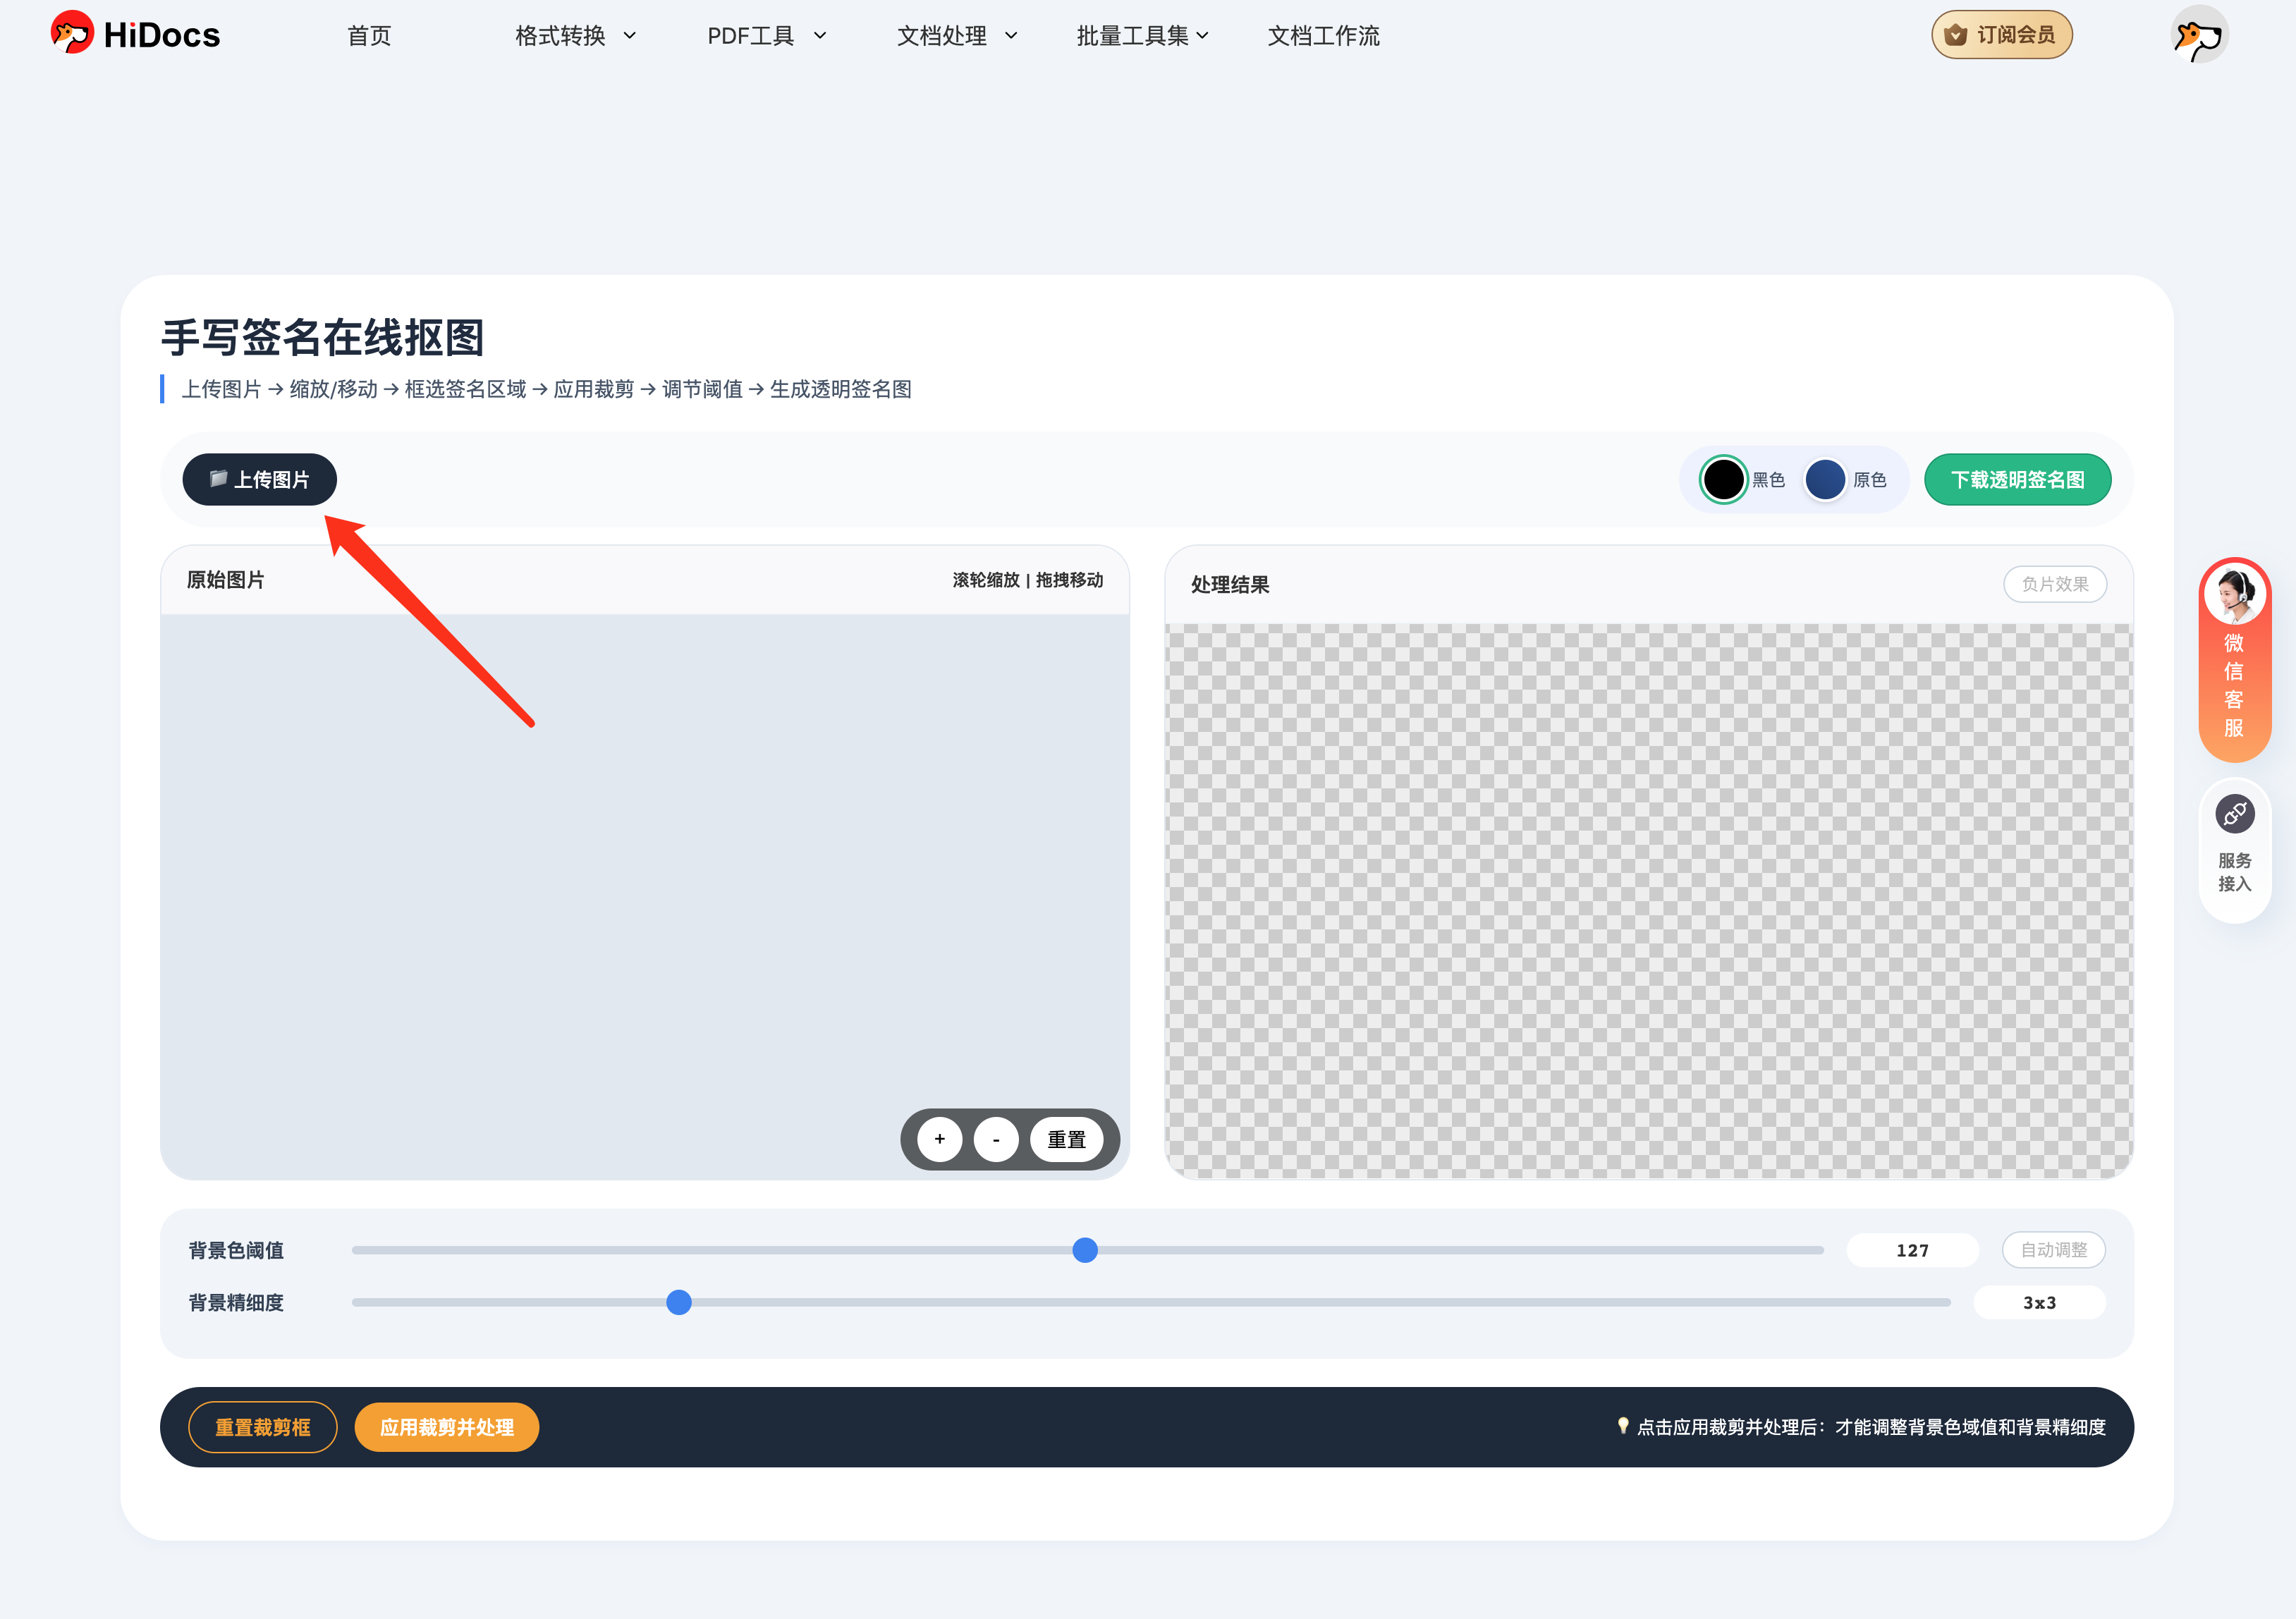Zoom out with the minus button

(x=996, y=1139)
